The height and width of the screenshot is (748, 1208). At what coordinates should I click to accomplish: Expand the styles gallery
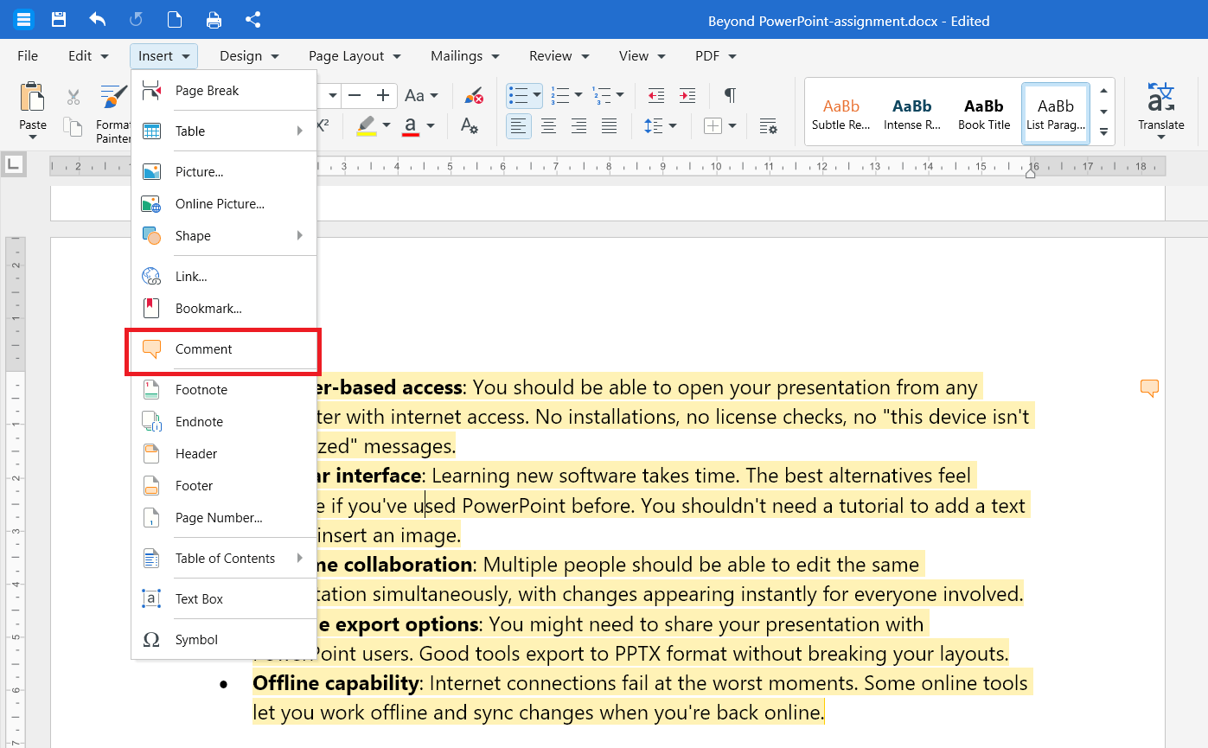click(1103, 132)
